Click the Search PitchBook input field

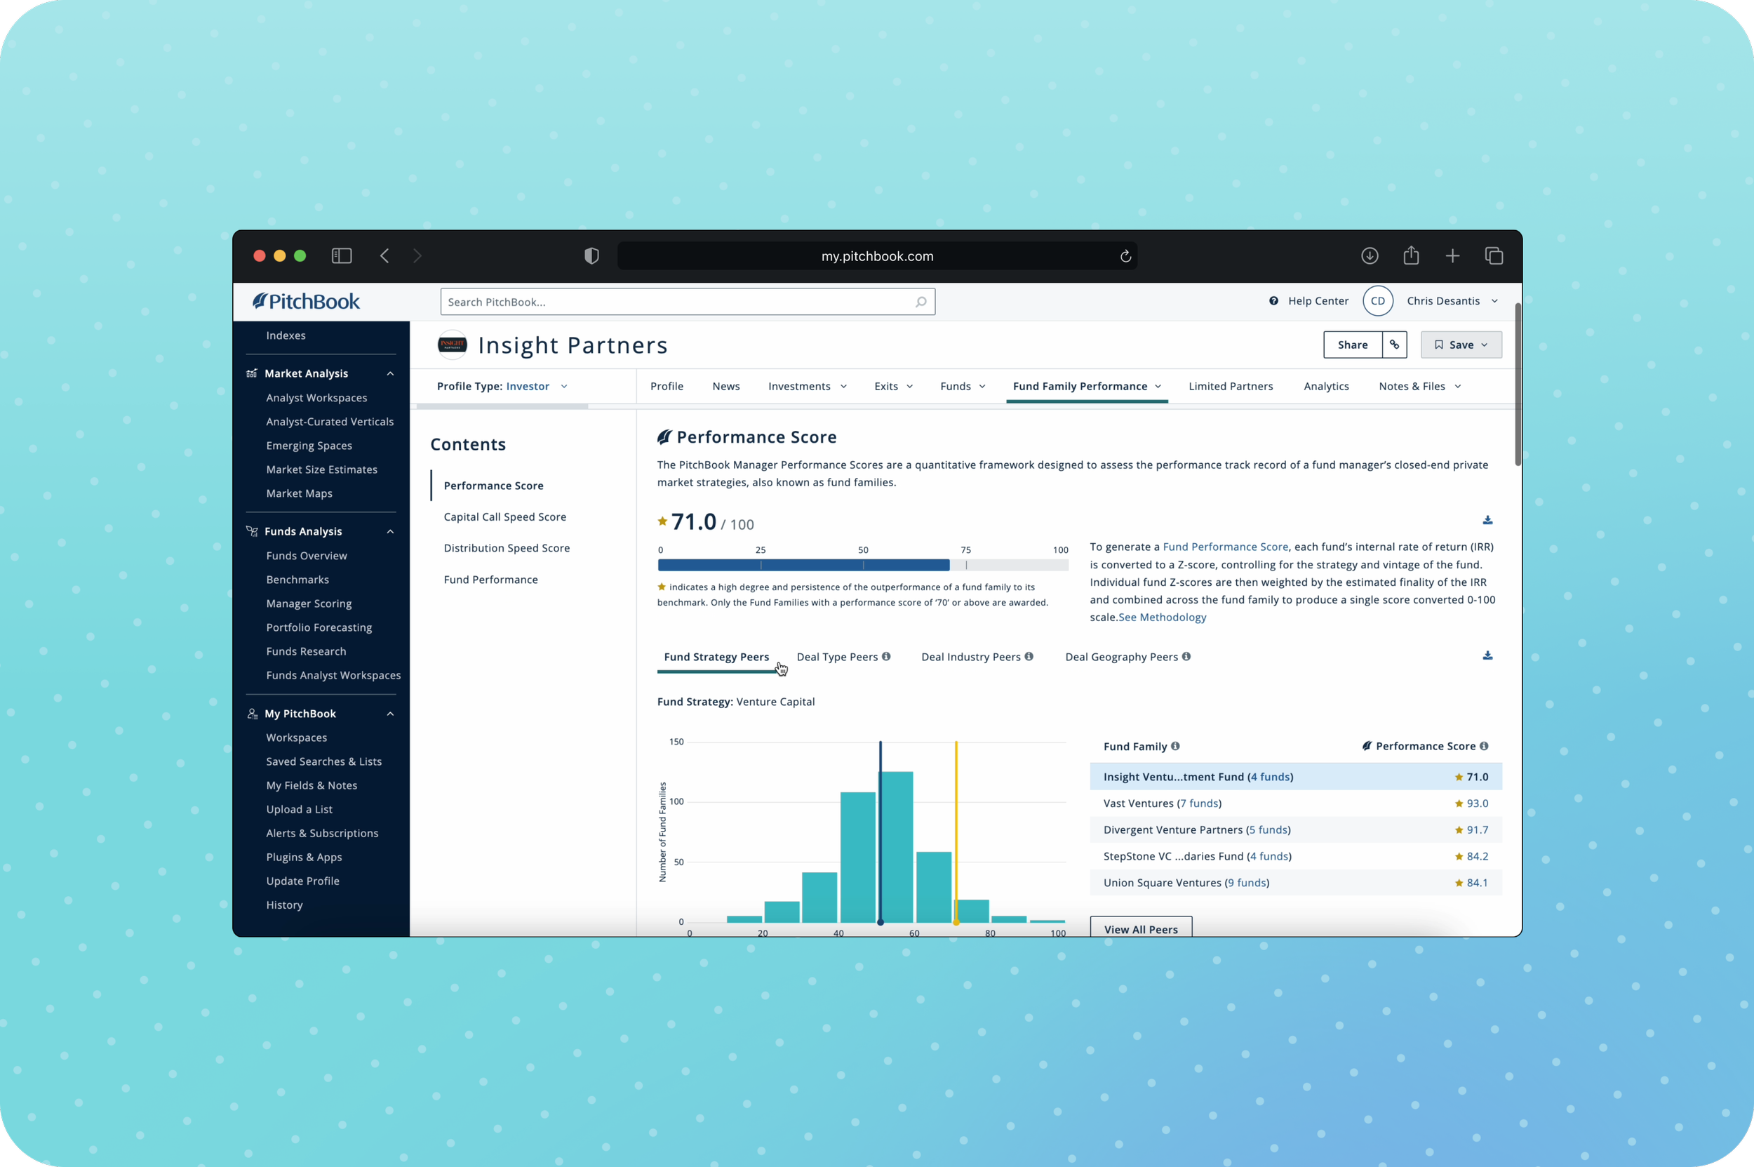click(687, 302)
